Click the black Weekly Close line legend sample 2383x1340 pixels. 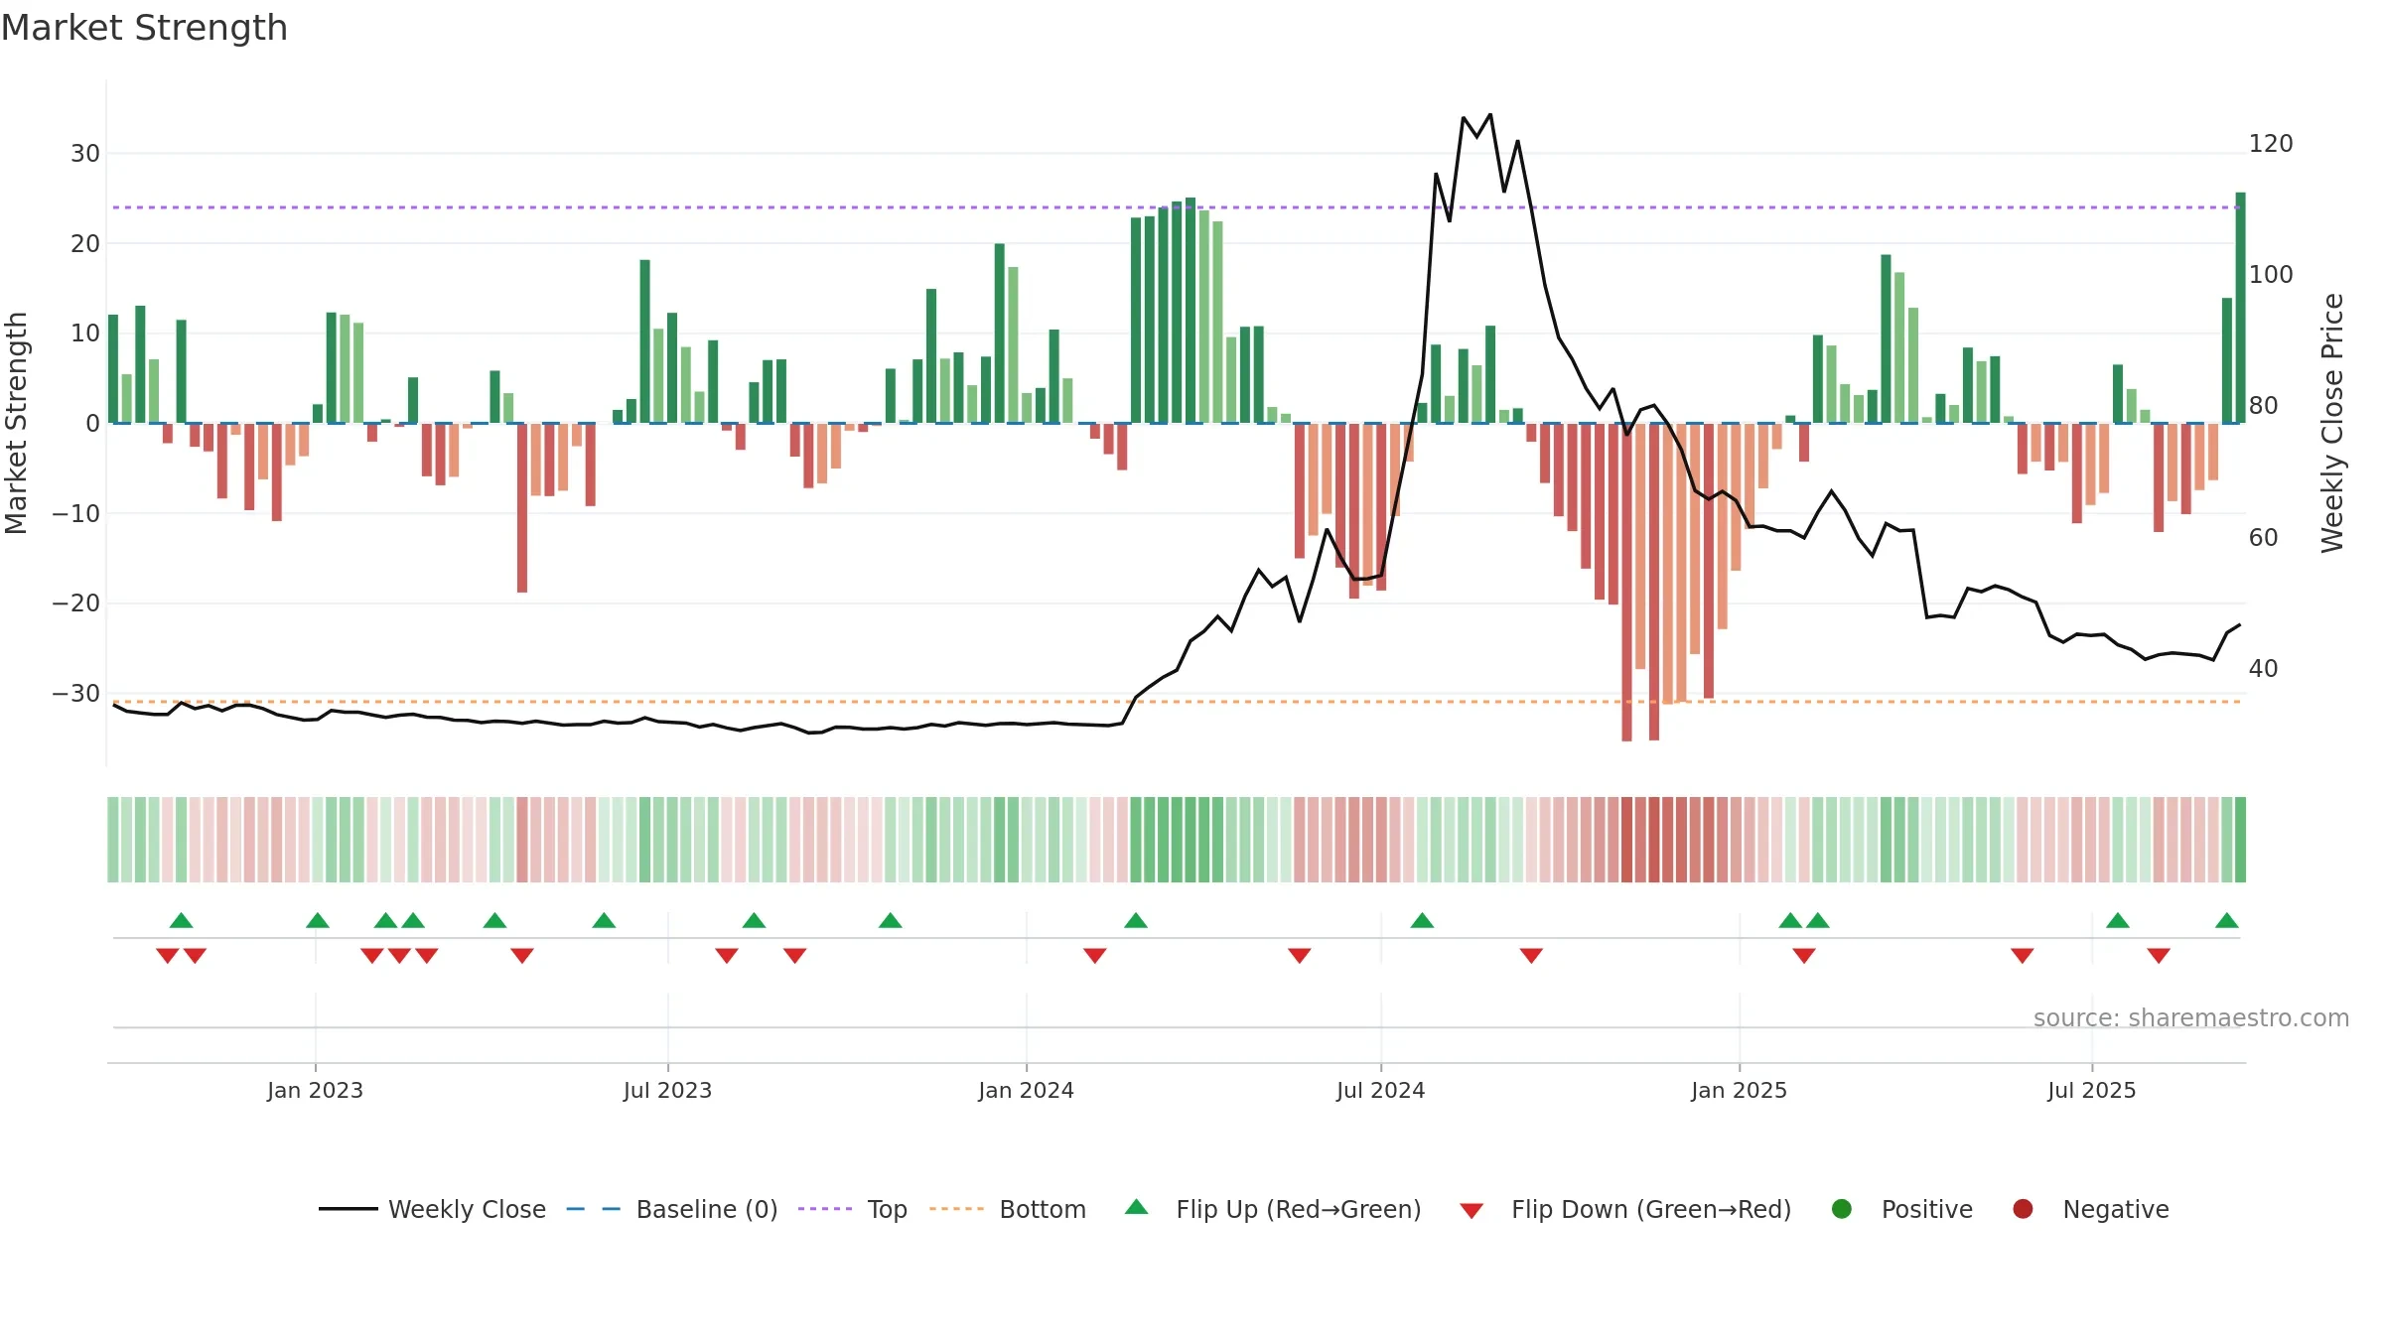[349, 1209]
